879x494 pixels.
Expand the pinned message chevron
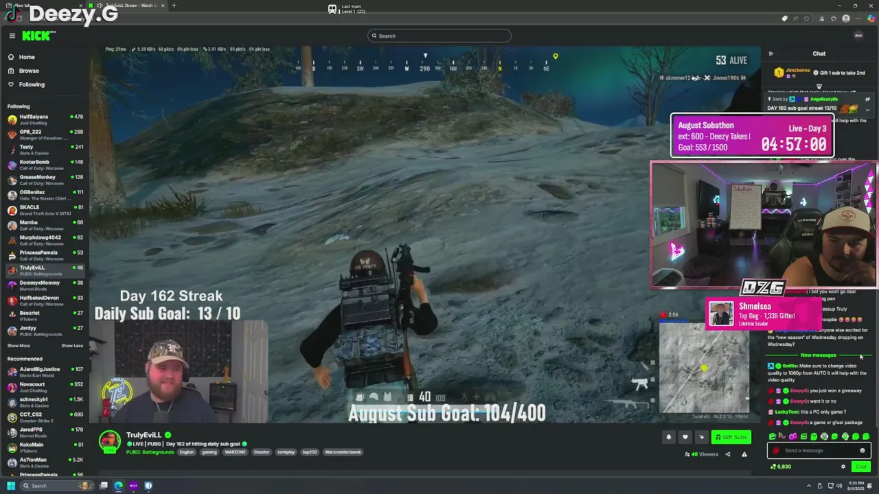[867, 110]
